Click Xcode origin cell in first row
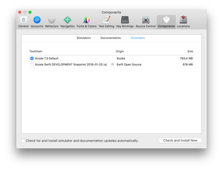 120,58
